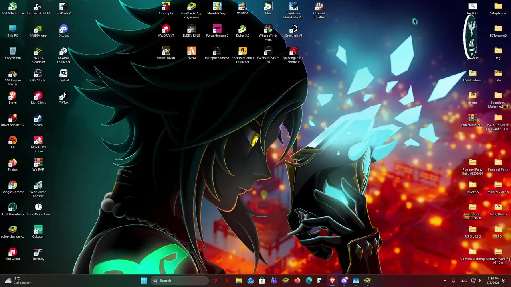Select the NSUNSC game icon
Image resolution: width=511 pixels, height=287 pixels.
(243, 9)
